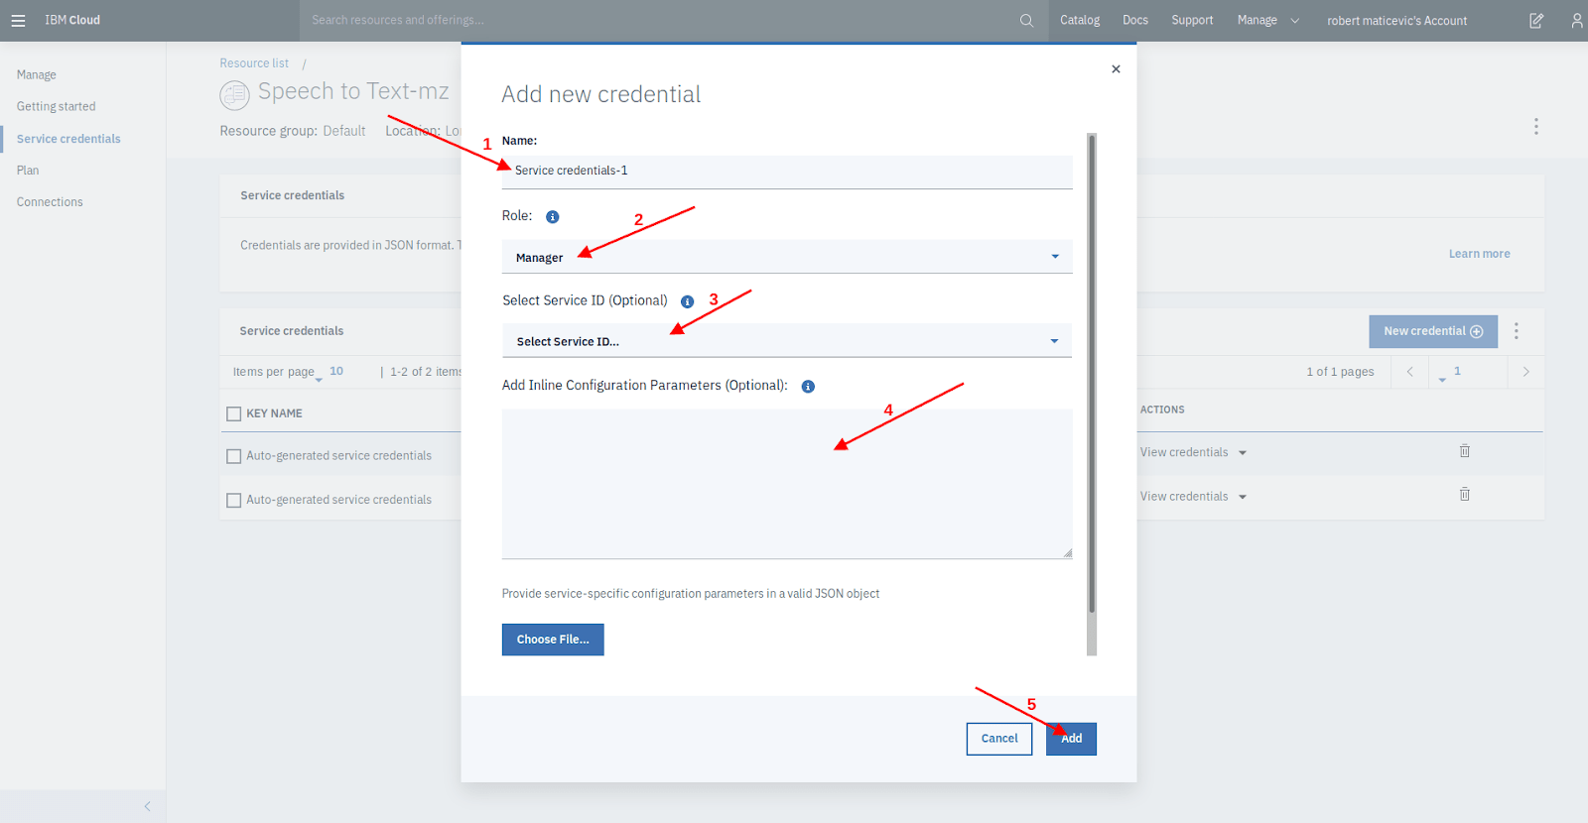Click the search magnifier icon
This screenshot has width=1588, height=823.
1026,20
